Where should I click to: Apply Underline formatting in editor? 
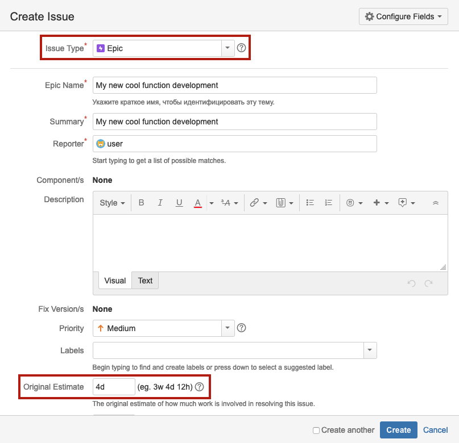[179, 203]
